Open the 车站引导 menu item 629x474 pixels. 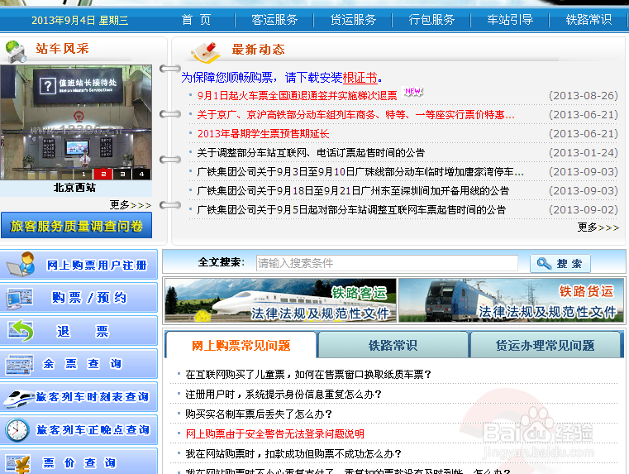click(x=510, y=19)
